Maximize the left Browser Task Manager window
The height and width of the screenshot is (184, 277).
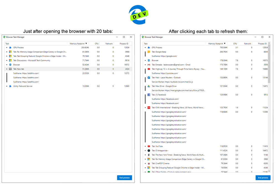[124, 37]
